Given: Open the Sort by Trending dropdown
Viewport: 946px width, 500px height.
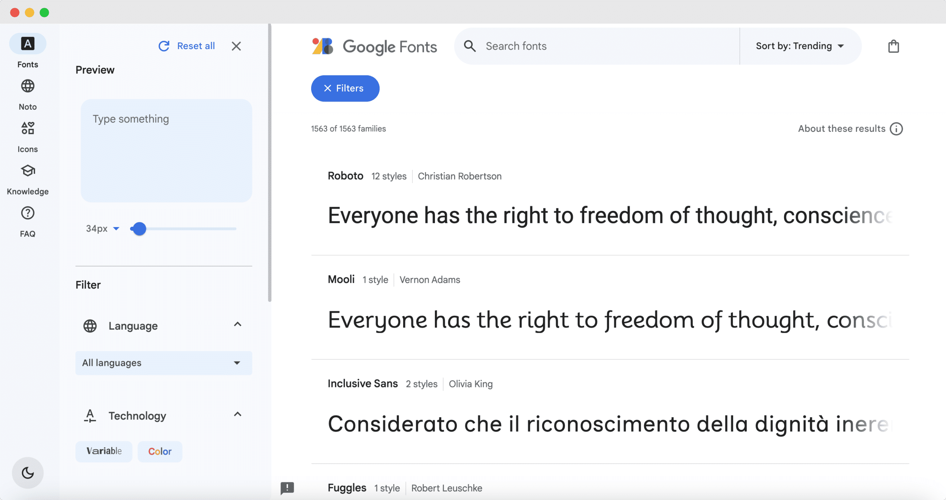Looking at the screenshot, I should click(x=800, y=46).
